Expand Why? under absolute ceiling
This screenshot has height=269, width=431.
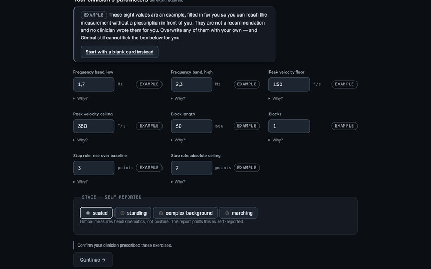click(178, 181)
